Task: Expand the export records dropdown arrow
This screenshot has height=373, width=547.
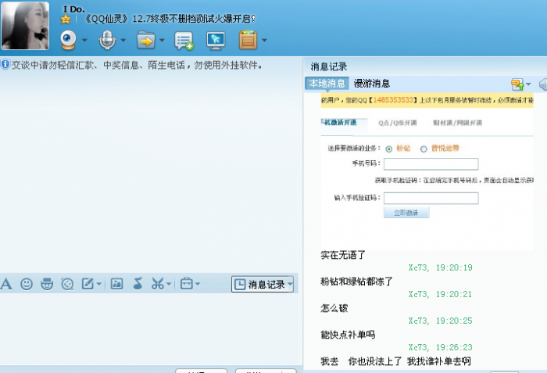Action: (x=528, y=84)
